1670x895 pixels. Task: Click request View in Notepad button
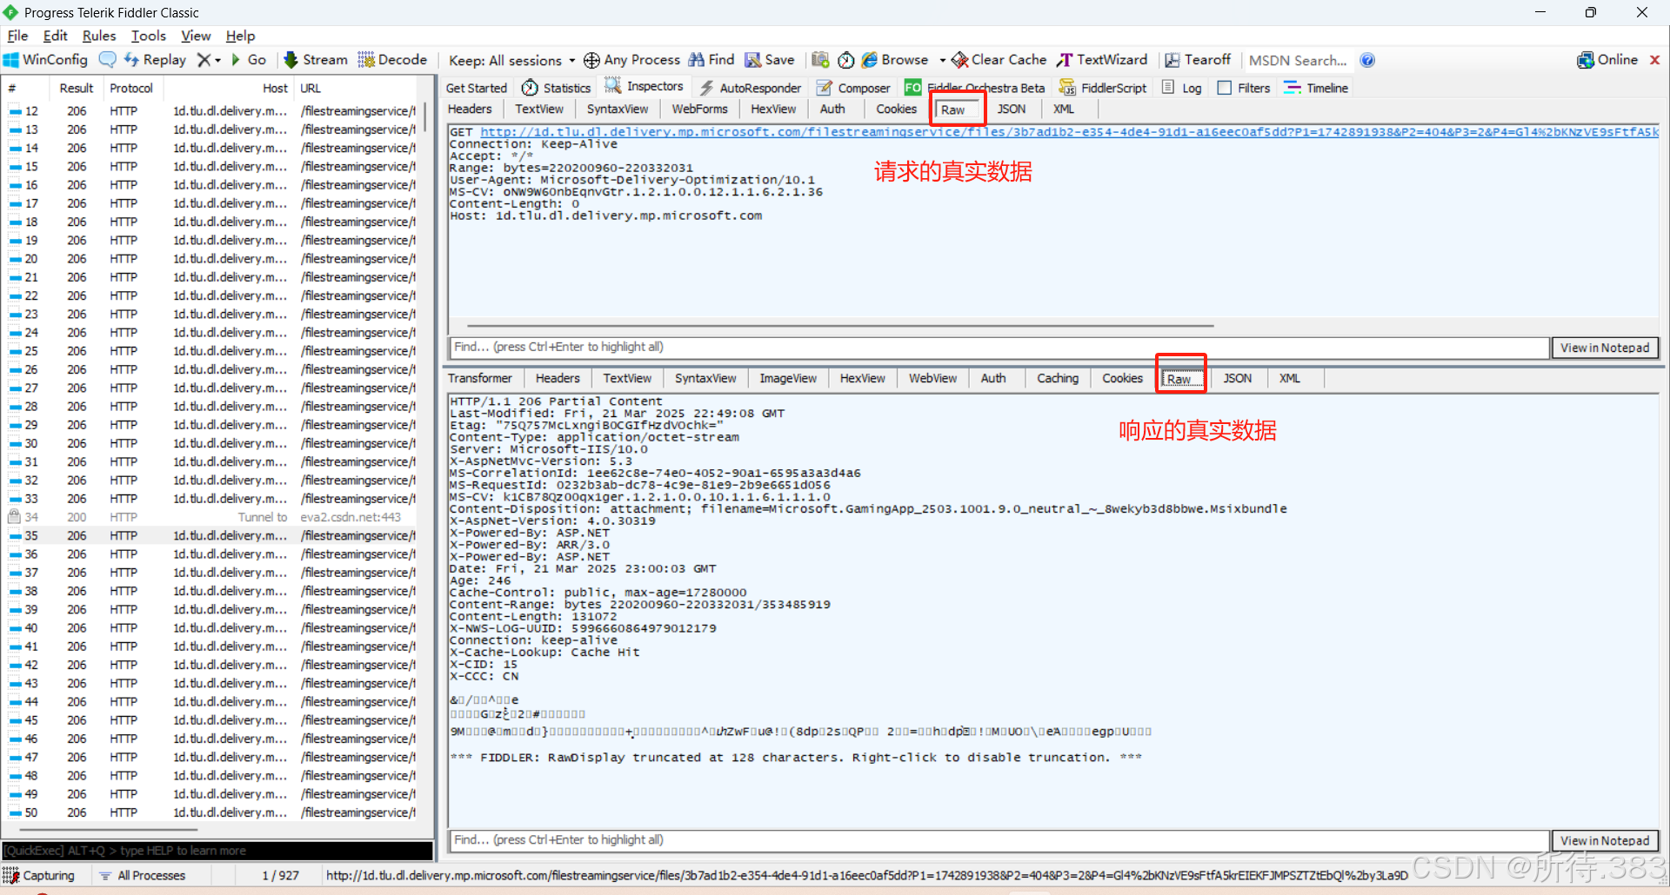coord(1605,348)
